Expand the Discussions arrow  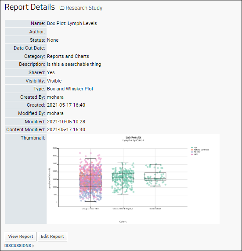point(33,246)
